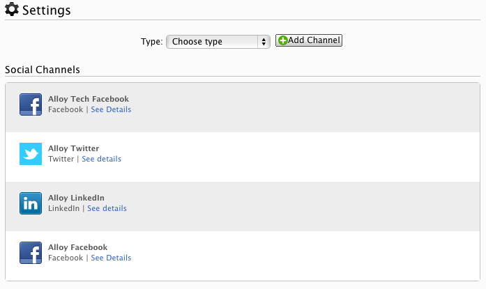Open the Choose type dropdown
Image resolution: width=486 pixels, height=289 pixels.
[x=218, y=42]
